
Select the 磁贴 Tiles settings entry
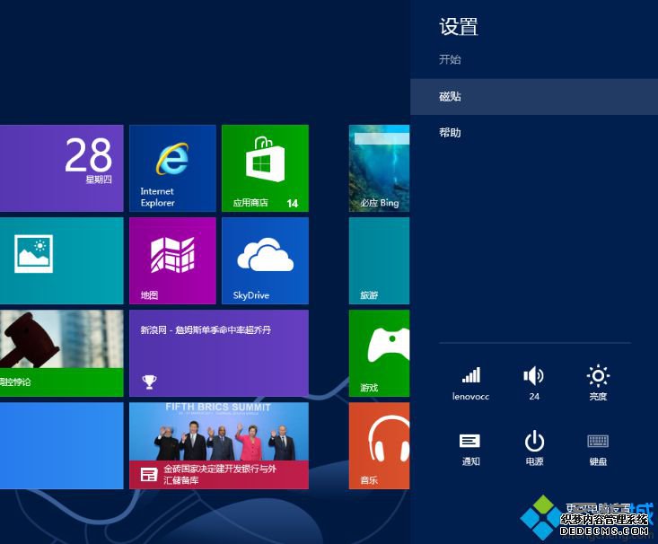click(x=534, y=97)
